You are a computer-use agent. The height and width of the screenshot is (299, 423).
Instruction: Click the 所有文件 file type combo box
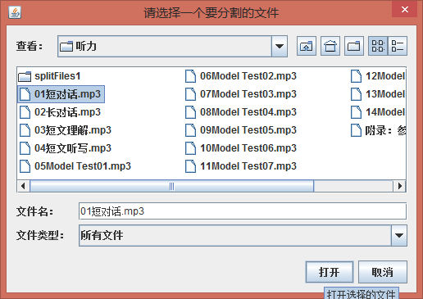(x=243, y=235)
